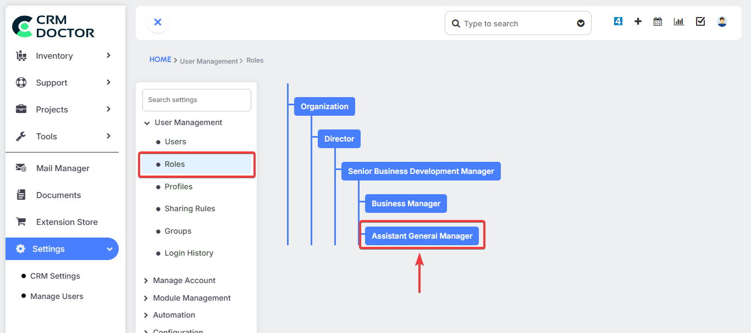This screenshot has height=333, width=751.
Task: Open the calendar icon in header
Action: (x=658, y=21)
